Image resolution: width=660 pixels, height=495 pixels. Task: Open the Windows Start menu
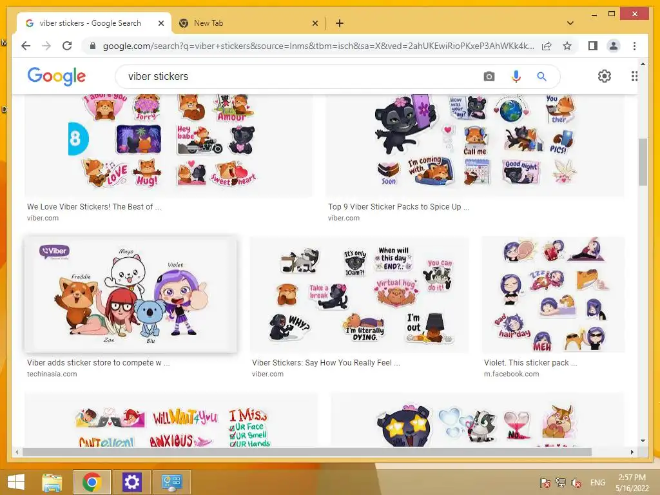tap(16, 482)
